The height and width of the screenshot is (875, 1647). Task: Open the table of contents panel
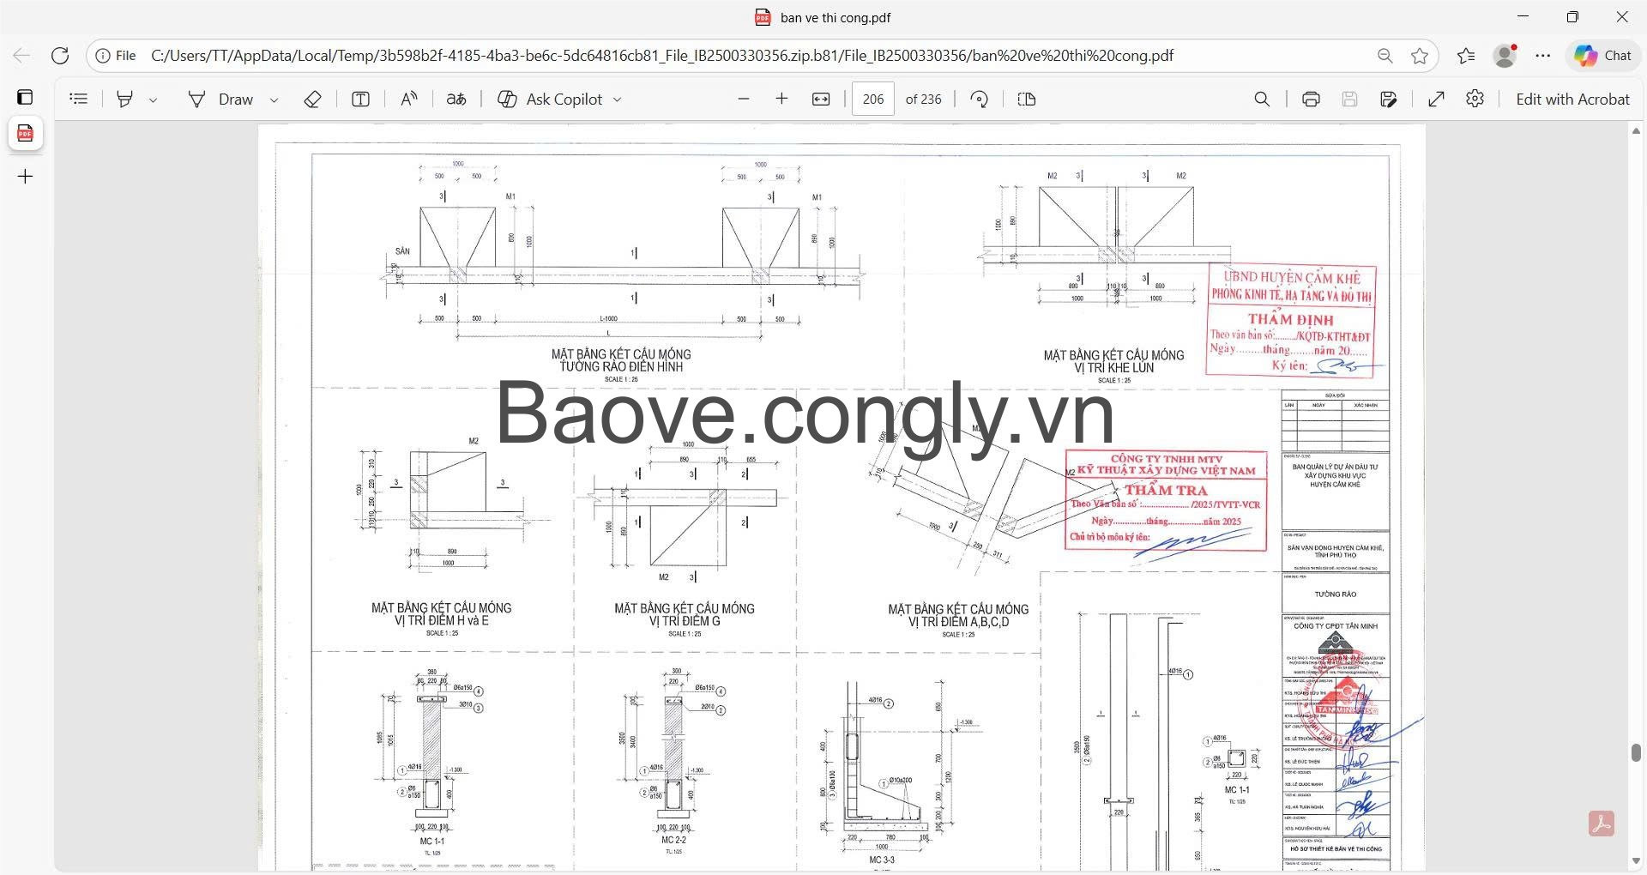[79, 100]
